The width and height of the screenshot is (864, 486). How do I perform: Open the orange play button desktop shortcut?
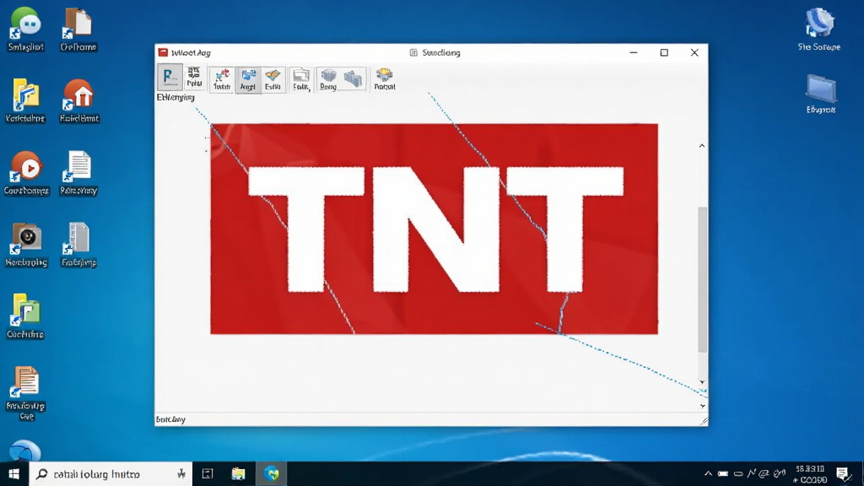(26, 172)
